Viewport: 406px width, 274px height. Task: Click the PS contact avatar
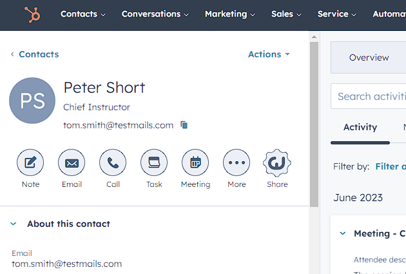coord(32,101)
